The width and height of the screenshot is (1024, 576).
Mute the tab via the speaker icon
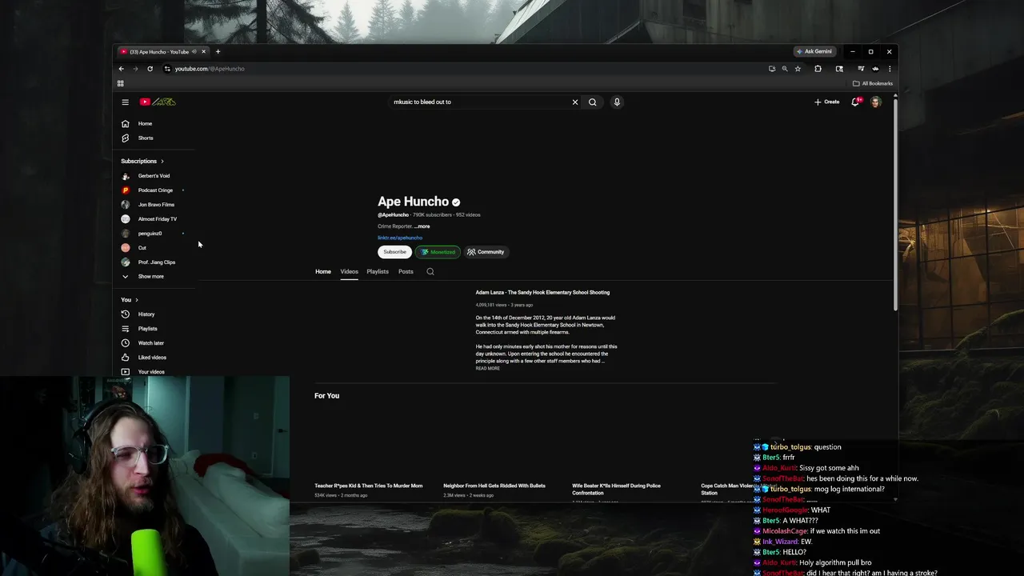[x=194, y=52]
